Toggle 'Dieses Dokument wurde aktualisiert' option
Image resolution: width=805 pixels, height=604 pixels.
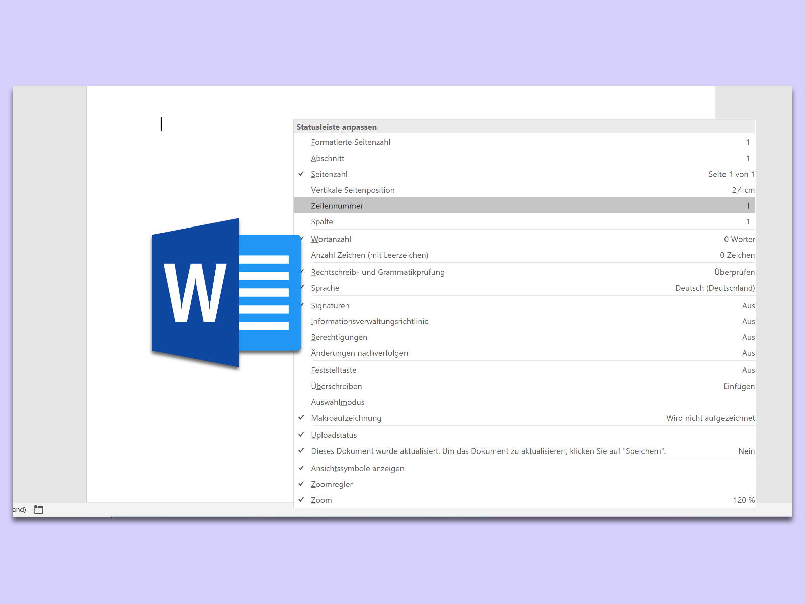point(524,451)
